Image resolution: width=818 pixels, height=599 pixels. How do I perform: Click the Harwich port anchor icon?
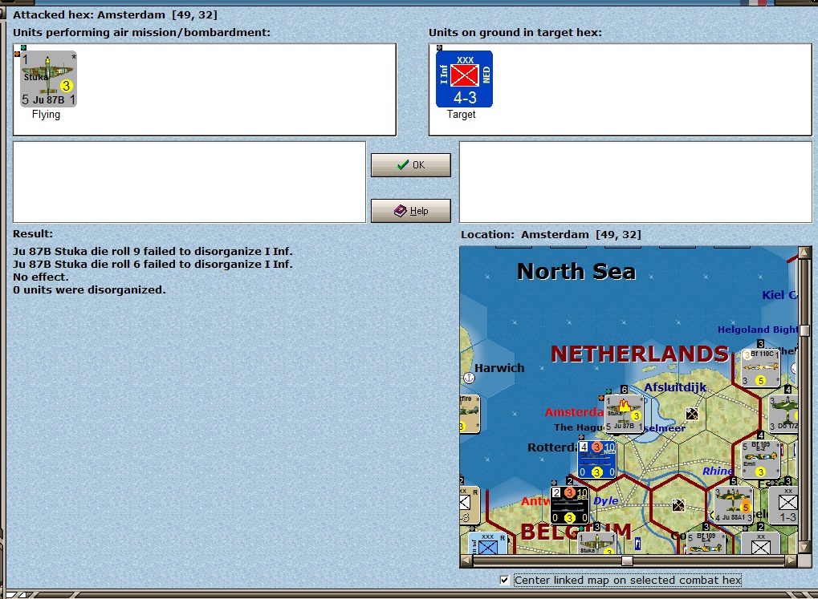tap(469, 378)
